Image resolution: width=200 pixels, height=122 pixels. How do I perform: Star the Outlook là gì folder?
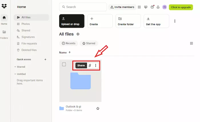(x=98, y=109)
